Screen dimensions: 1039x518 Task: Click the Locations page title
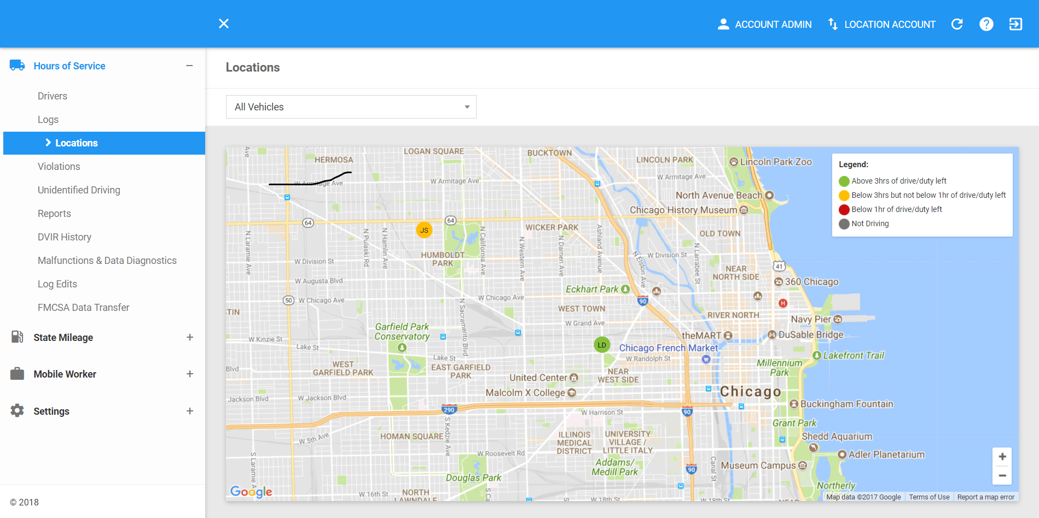pos(253,67)
